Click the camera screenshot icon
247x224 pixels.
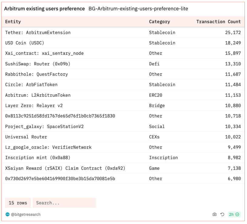[215, 214]
